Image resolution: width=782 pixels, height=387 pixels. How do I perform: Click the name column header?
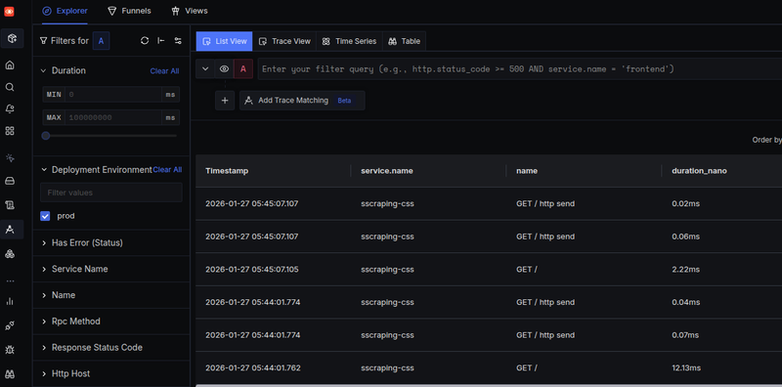click(527, 171)
